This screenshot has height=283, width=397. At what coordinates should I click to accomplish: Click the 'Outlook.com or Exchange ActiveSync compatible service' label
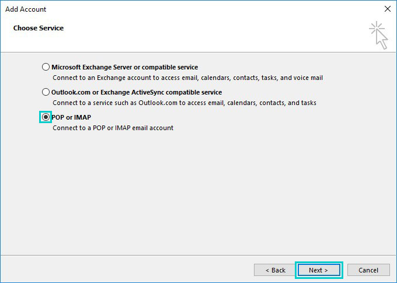[x=137, y=92]
